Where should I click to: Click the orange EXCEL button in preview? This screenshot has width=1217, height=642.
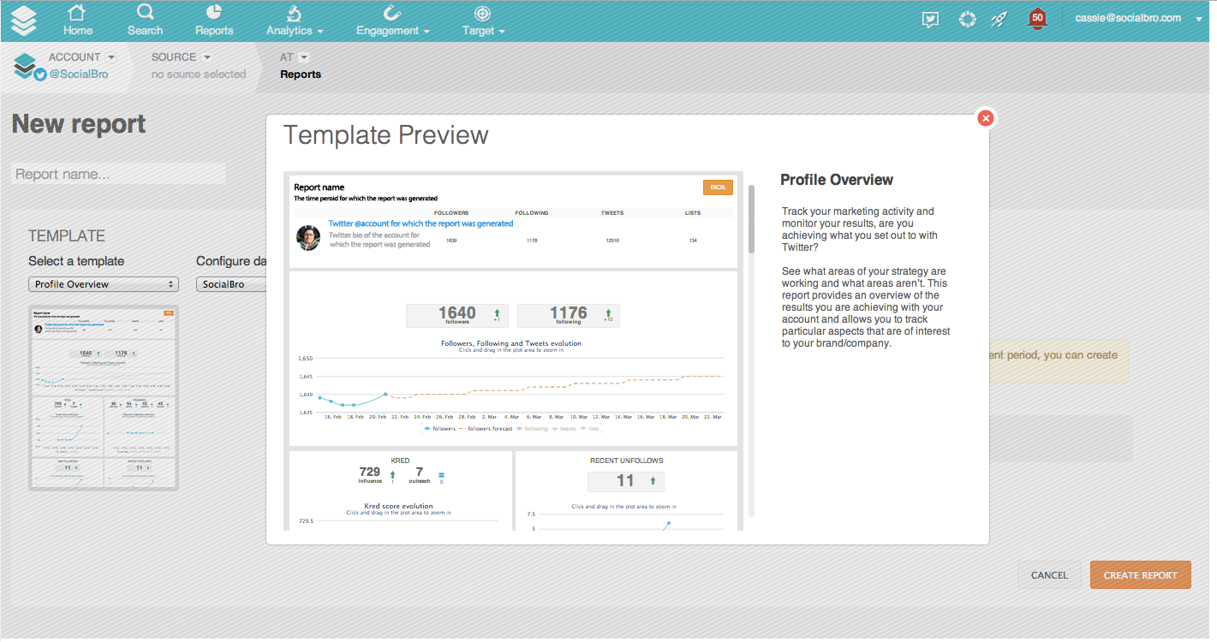pyautogui.click(x=718, y=187)
